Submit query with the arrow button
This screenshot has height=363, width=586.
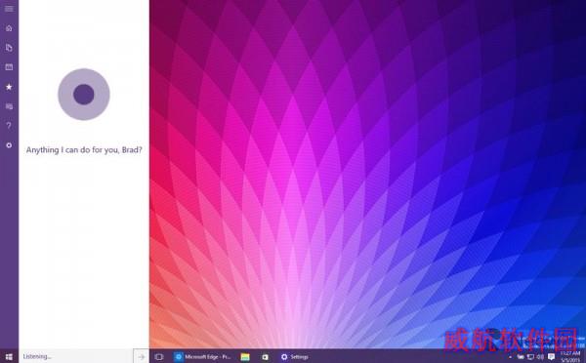click(141, 356)
